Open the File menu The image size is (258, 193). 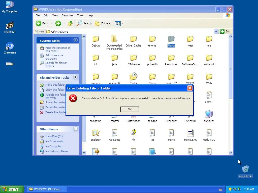38,15
